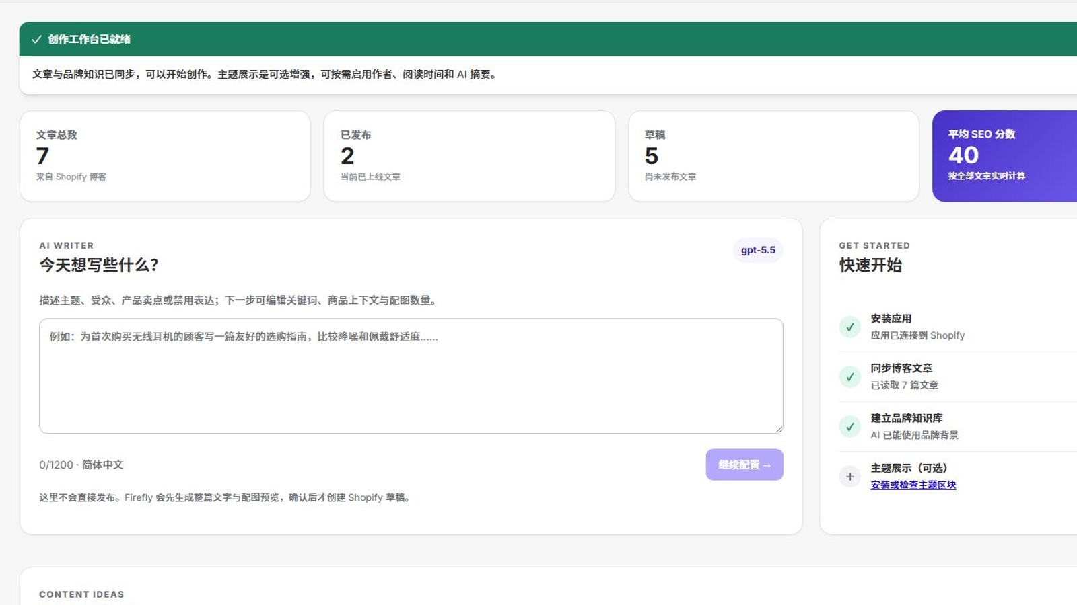The height and width of the screenshot is (605, 1077).
Task: Click the 主题展示（可选） step title
Action: point(909,468)
